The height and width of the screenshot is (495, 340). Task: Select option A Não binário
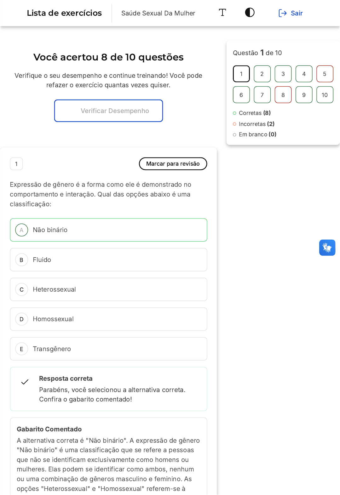point(108,230)
